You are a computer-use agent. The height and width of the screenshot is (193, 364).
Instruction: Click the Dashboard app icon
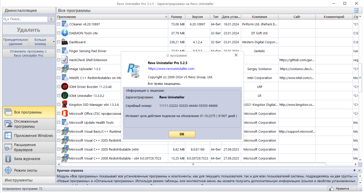65,42
